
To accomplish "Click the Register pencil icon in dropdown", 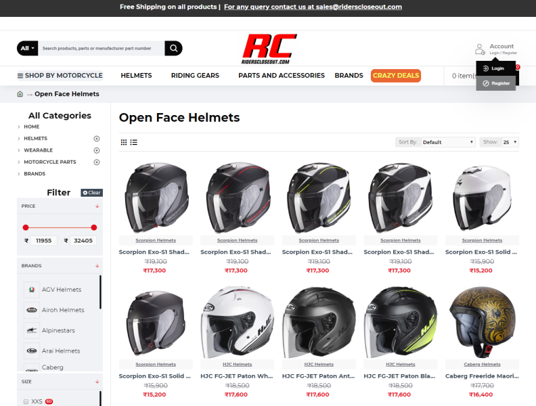I will [486, 83].
